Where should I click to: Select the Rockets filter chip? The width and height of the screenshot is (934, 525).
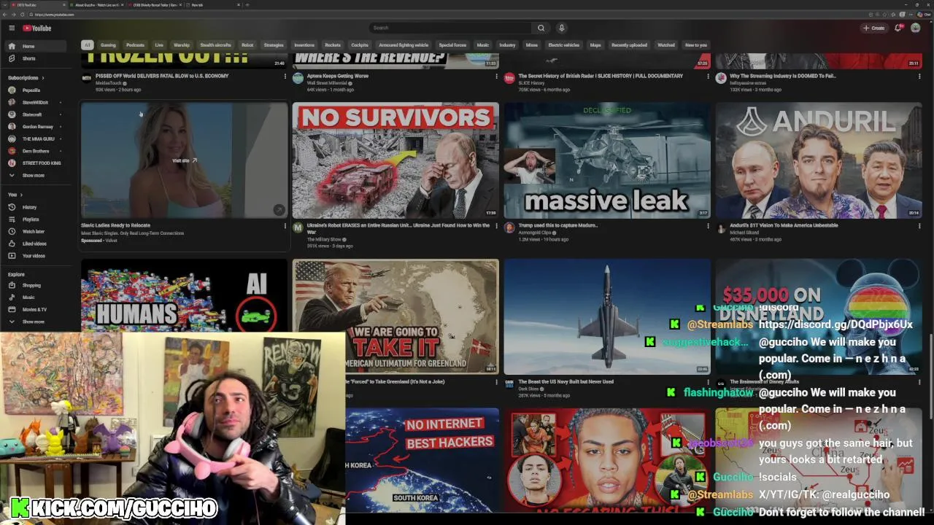coord(333,45)
